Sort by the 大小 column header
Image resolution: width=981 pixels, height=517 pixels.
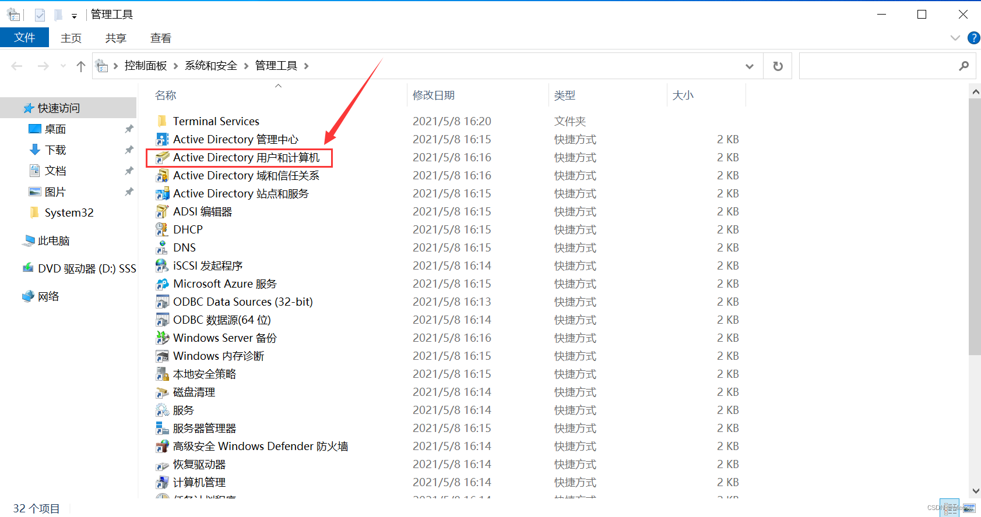[x=683, y=95]
